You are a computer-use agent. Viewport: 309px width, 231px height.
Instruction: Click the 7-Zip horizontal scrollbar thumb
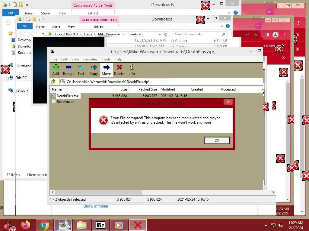click(x=98, y=192)
